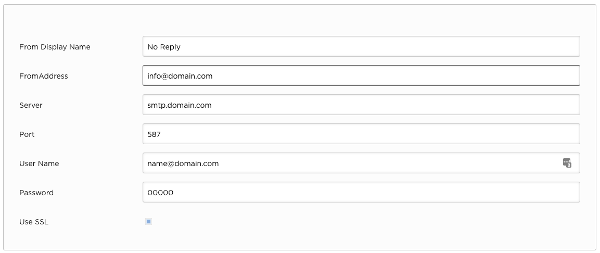Focus the FromAddress input box

361,75
